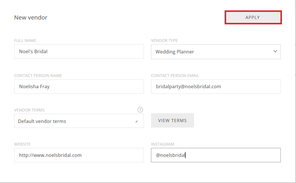
Task: Open the Wedding Planner vendor type dropdown
Action: [x=216, y=52]
